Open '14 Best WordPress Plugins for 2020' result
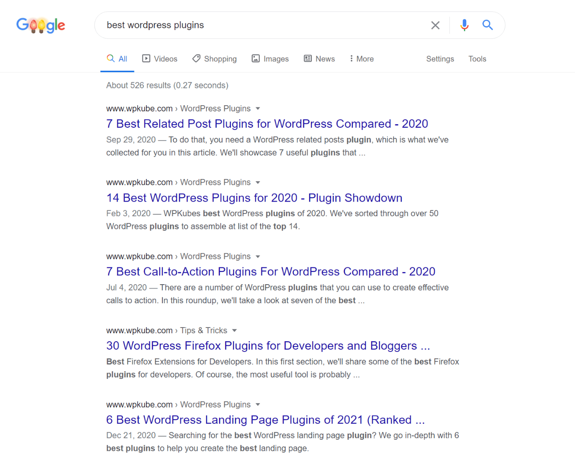Viewport: 575px width, 461px height. [x=254, y=198]
